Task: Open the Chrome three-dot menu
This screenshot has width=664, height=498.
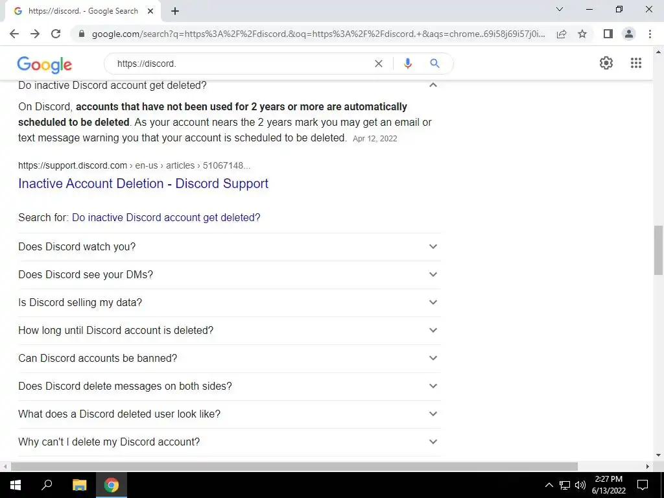Action: (650, 34)
